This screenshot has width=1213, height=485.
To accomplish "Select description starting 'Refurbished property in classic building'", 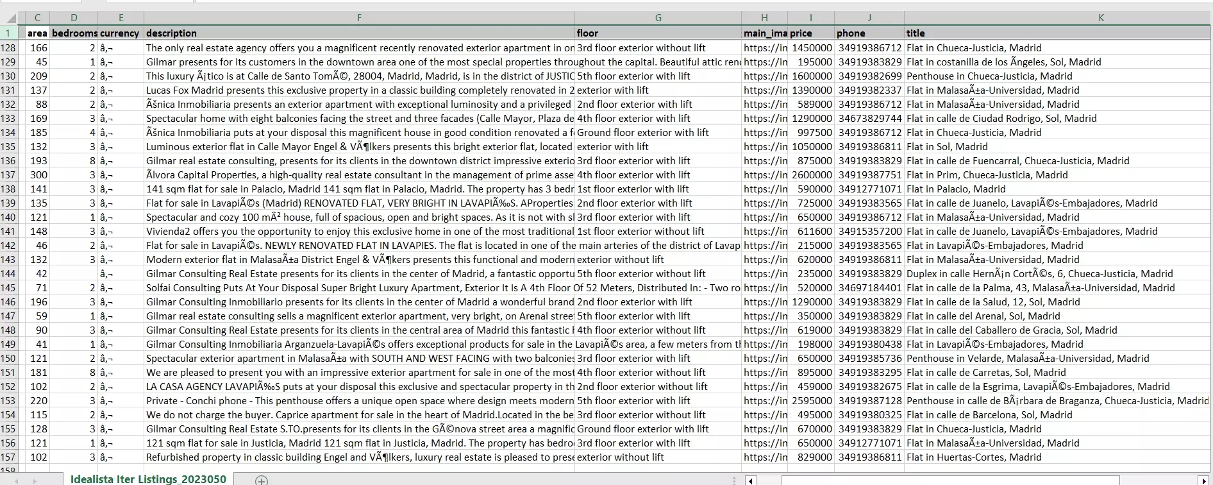I will point(359,457).
